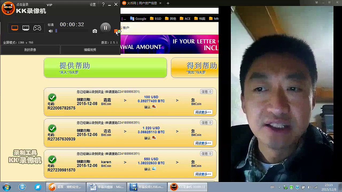The height and width of the screenshot is (192, 342).
Task: Click order number R22006782575
Action: [61, 108]
